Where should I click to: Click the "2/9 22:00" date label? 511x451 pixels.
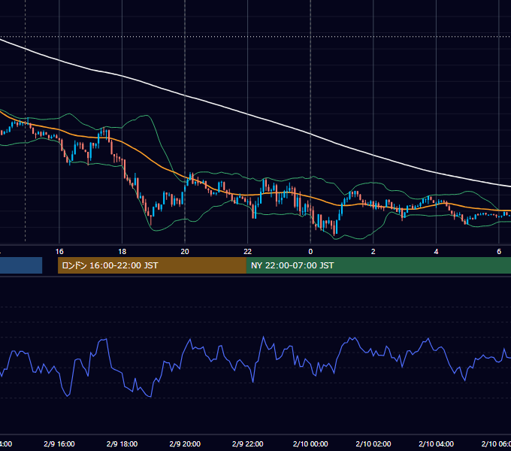coord(248,443)
